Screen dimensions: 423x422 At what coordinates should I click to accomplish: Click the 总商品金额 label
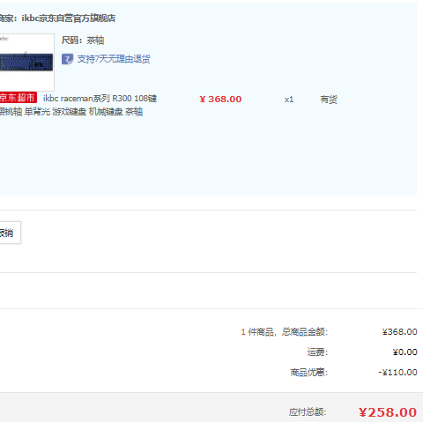coord(305,332)
